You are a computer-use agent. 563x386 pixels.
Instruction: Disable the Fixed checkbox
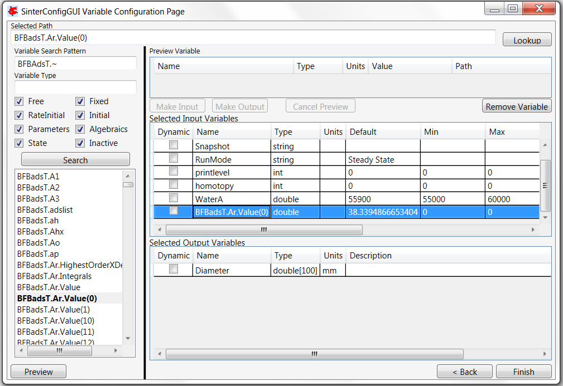pos(80,102)
